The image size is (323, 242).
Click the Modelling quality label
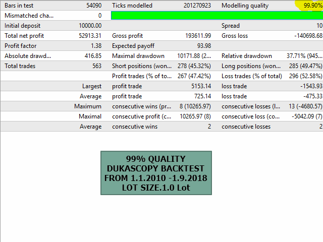[x=245, y=6]
